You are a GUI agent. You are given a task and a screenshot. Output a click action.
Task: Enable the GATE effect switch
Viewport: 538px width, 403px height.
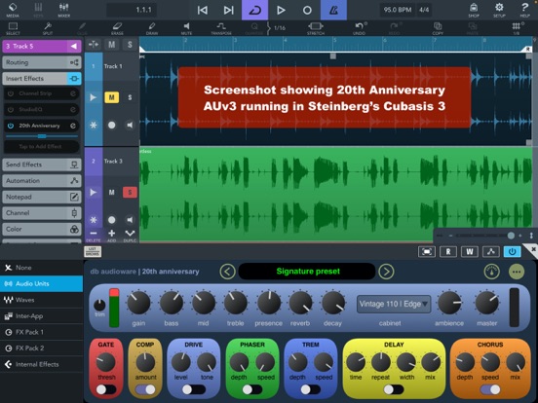106,389
